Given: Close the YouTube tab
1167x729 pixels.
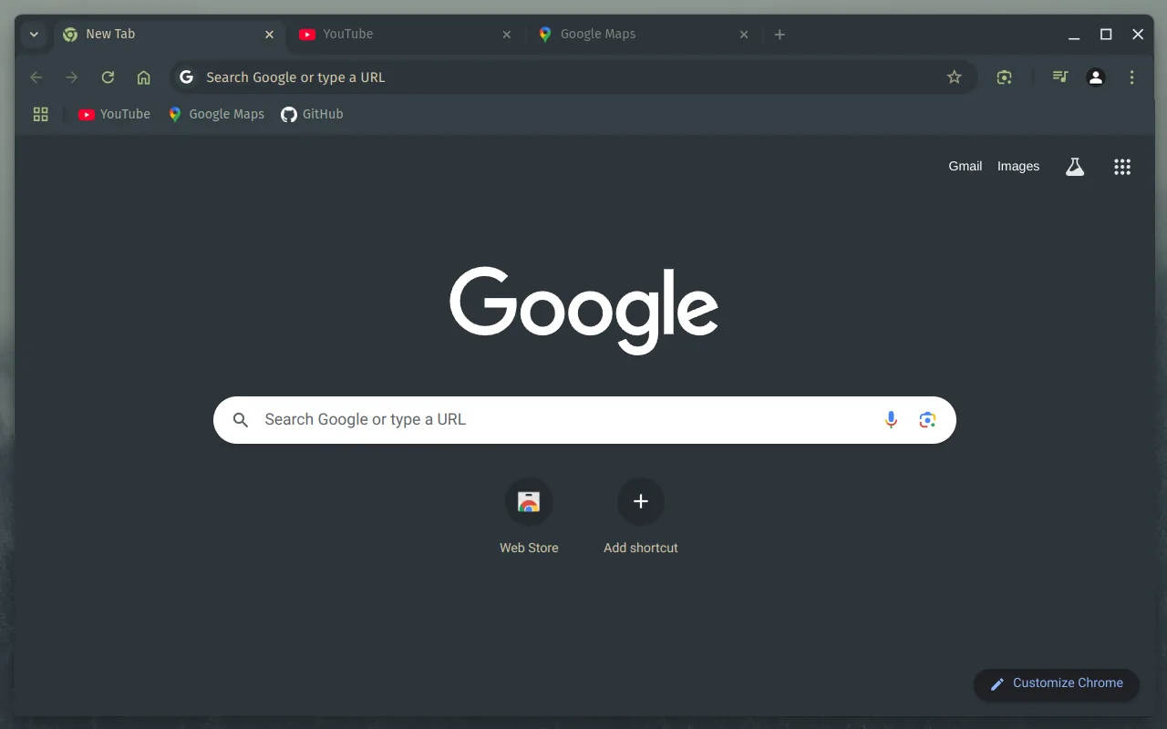Looking at the screenshot, I should (x=507, y=35).
